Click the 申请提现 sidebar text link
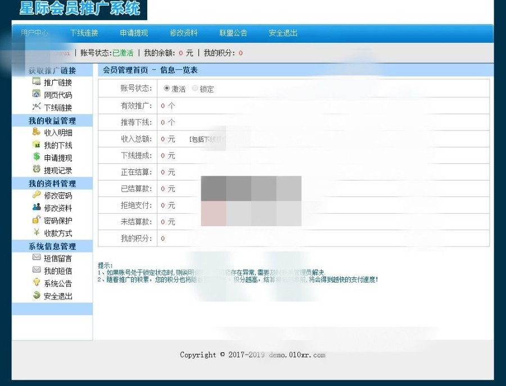 click(58, 158)
